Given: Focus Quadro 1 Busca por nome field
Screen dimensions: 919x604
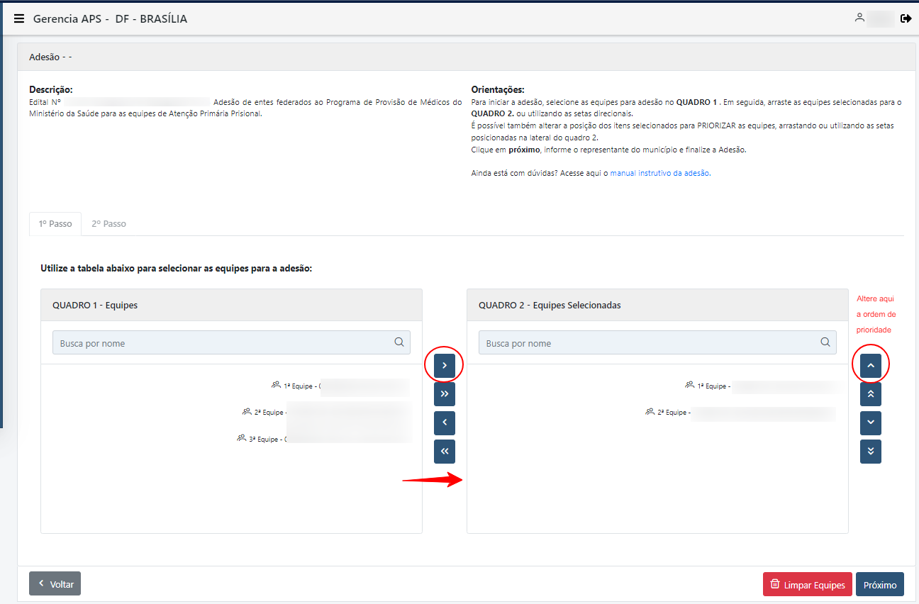Looking at the screenshot, I should (x=231, y=342).
